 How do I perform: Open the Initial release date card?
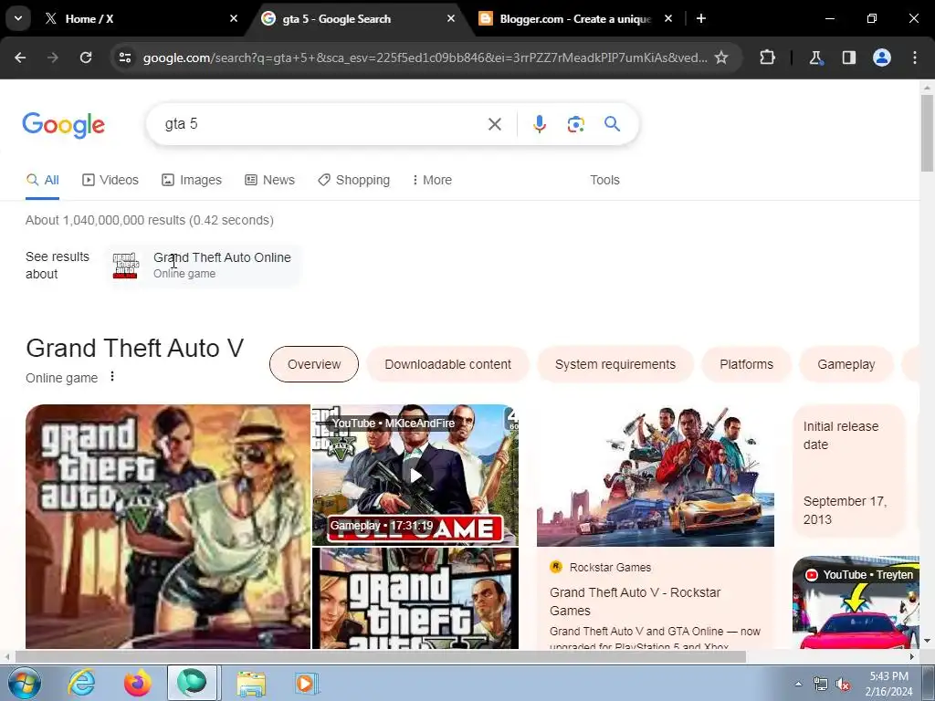click(849, 472)
